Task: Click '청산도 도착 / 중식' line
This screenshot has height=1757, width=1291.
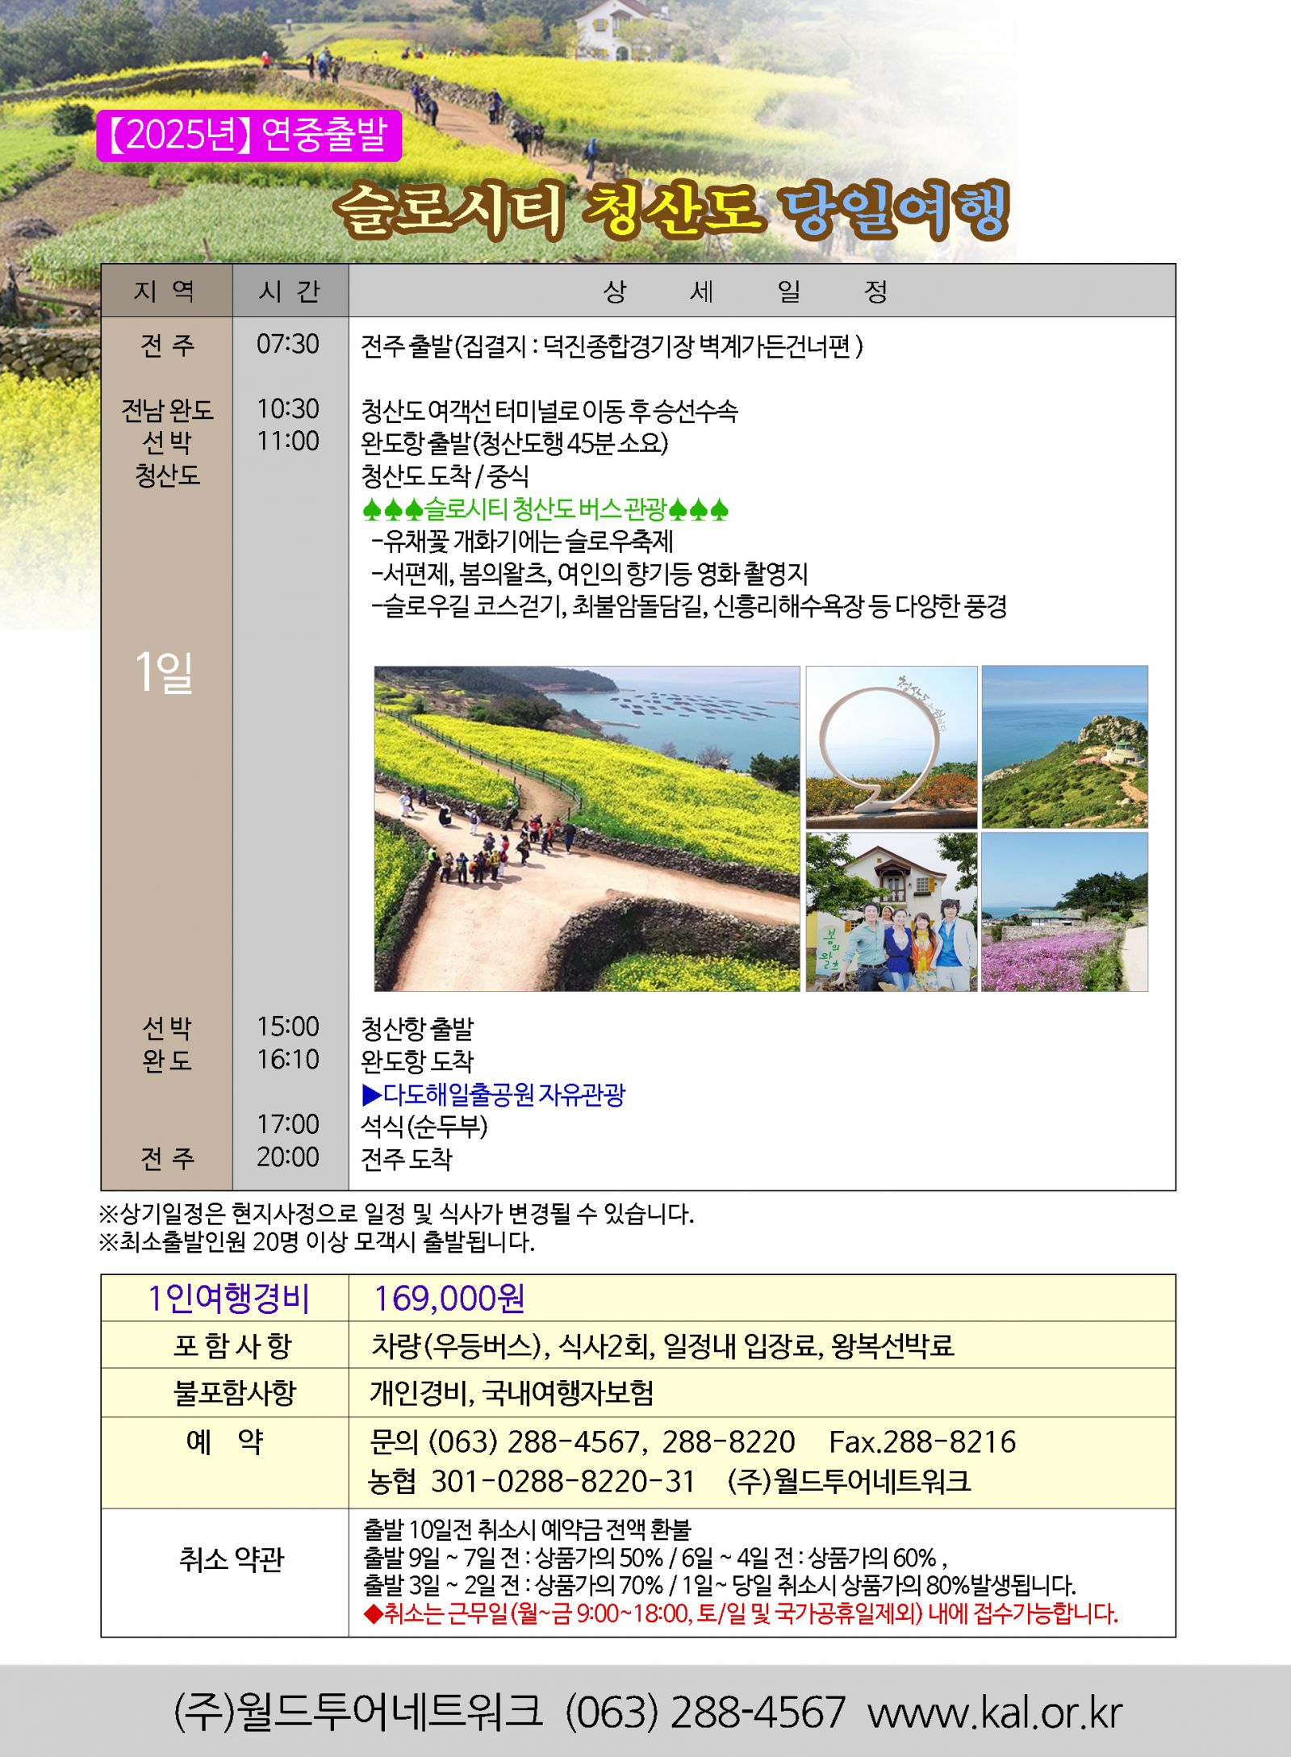Action: point(445,476)
